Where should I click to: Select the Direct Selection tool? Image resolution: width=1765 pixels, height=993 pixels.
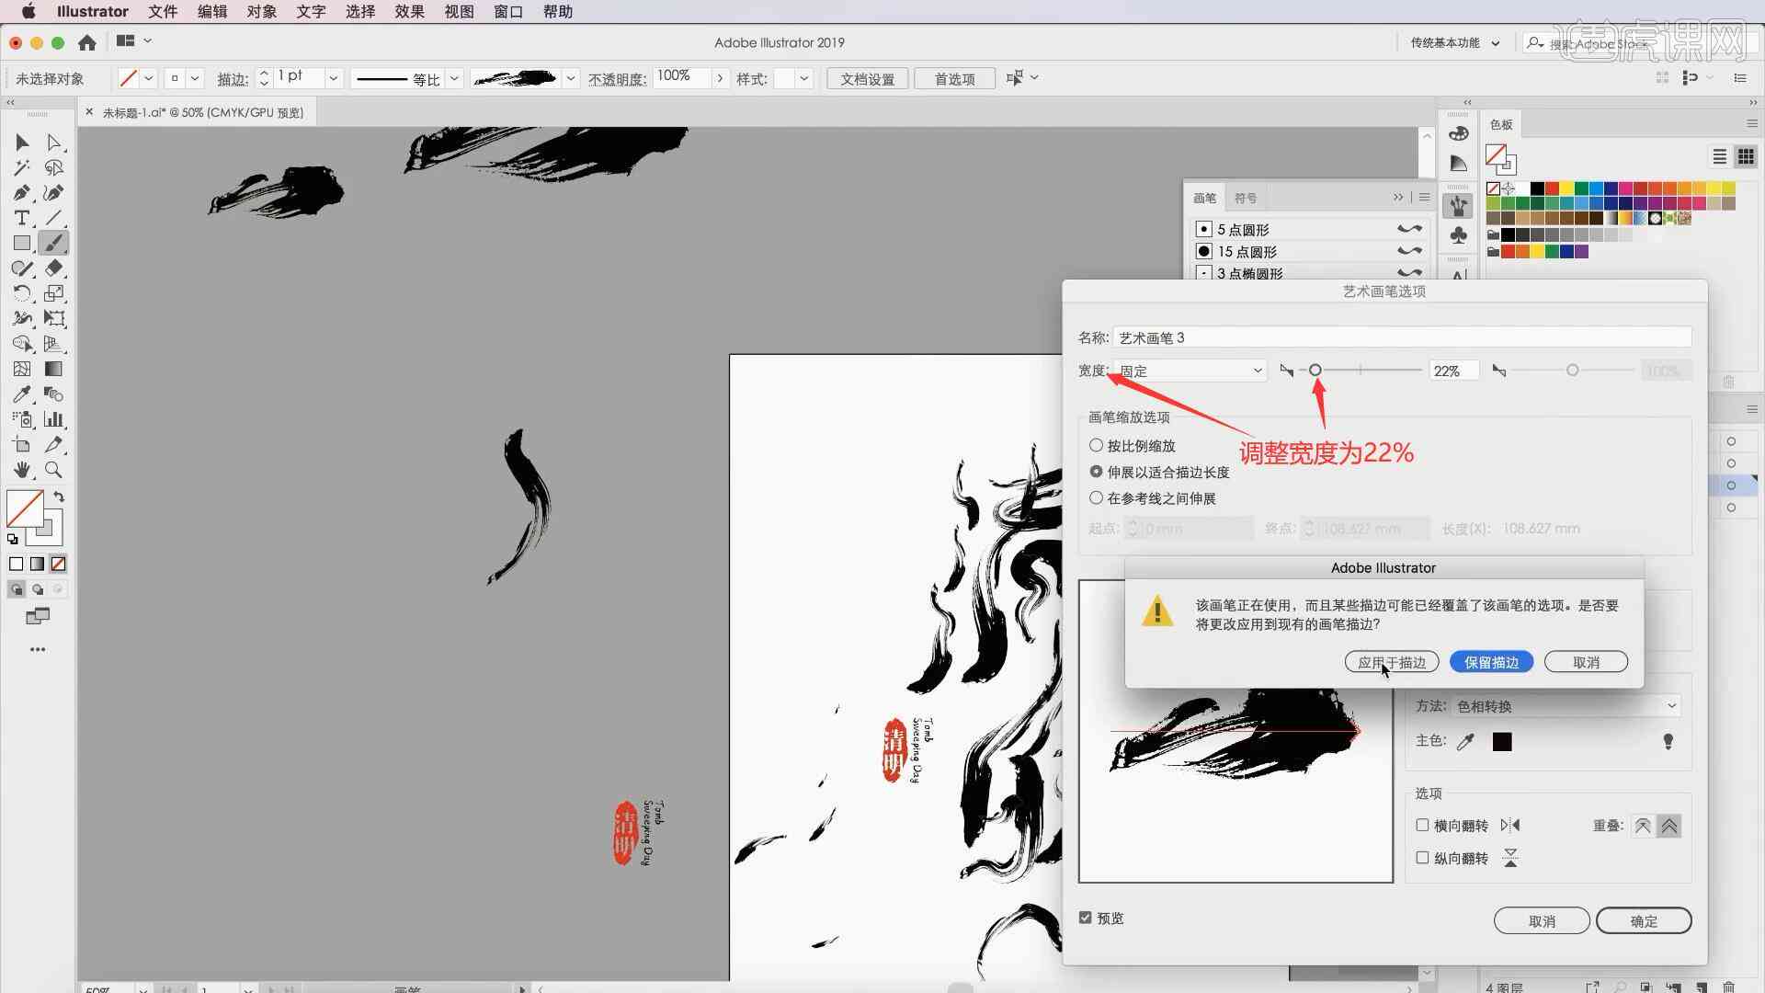[x=52, y=142]
